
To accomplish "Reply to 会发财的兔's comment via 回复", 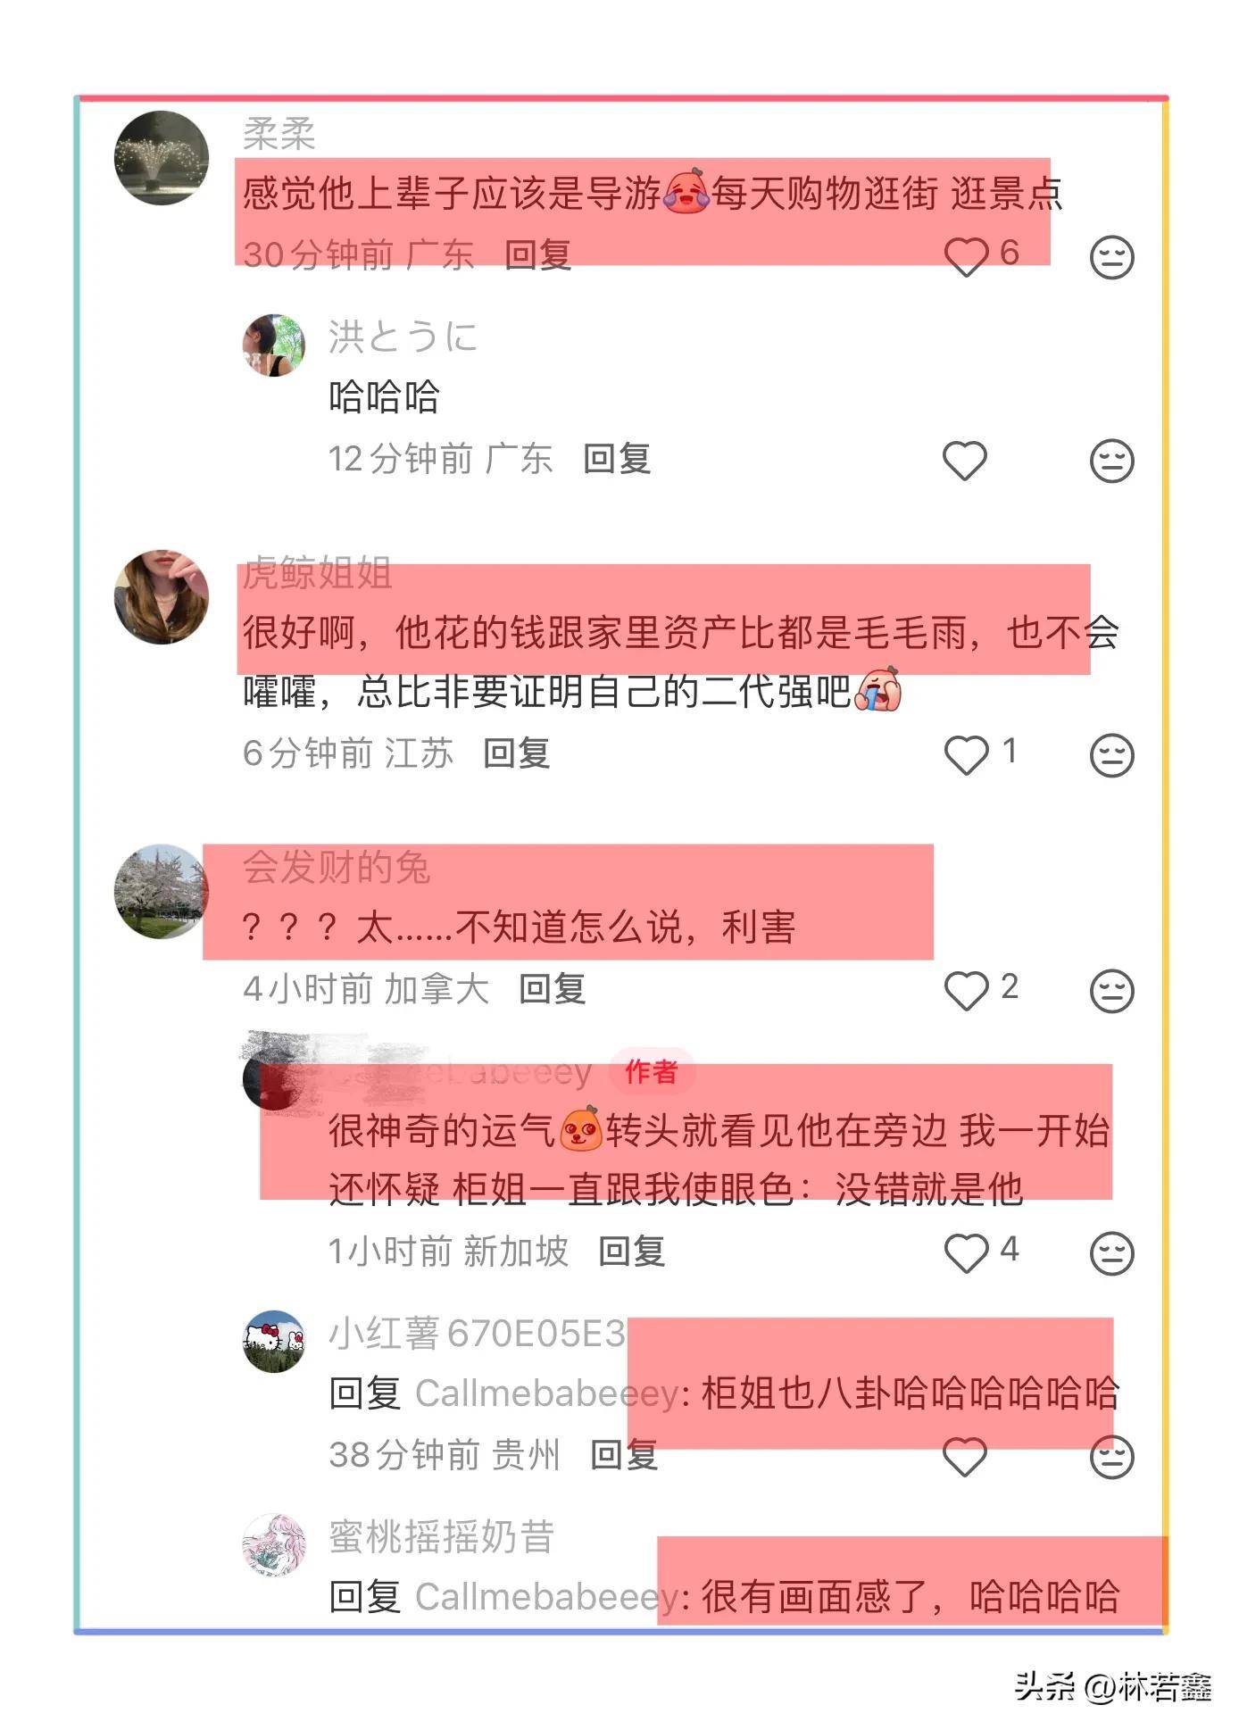I will [552, 989].
